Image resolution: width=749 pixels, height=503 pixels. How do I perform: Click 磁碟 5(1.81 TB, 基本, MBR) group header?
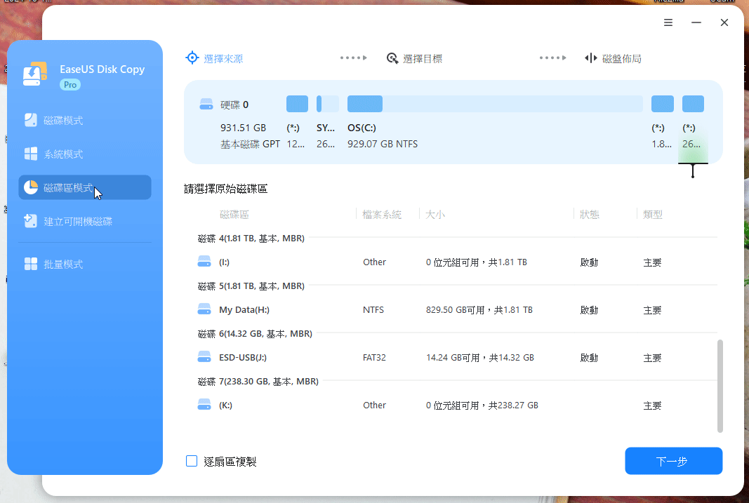click(x=251, y=286)
